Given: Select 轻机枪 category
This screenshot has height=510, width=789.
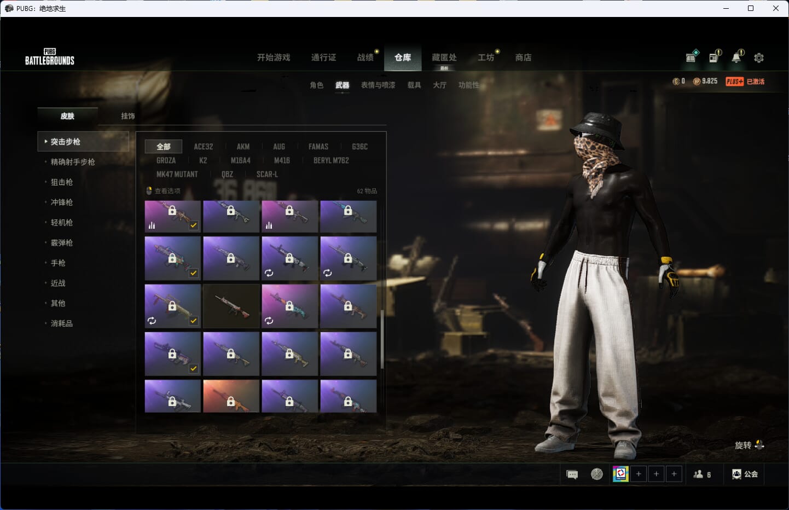Looking at the screenshot, I should pyautogui.click(x=62, y=223).
